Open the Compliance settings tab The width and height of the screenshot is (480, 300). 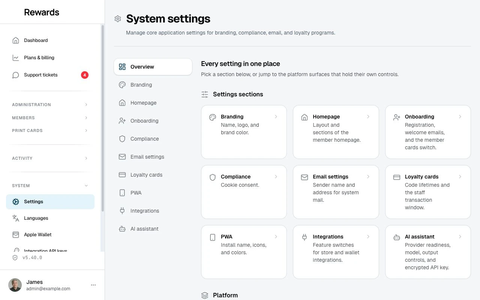(x=153, y=139)
